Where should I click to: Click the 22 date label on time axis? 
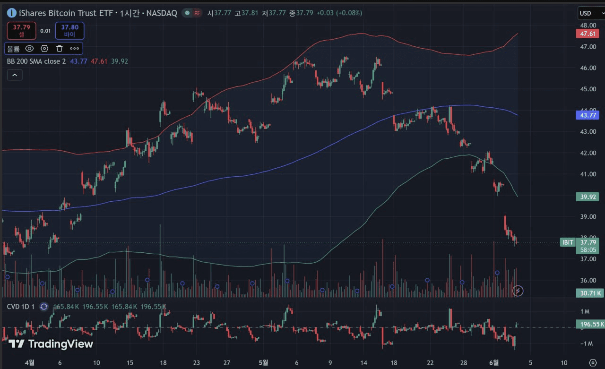pos(430,362)
